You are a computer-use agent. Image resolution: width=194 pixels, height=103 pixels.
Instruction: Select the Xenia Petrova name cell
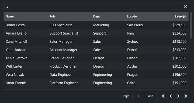click(16, 58)
